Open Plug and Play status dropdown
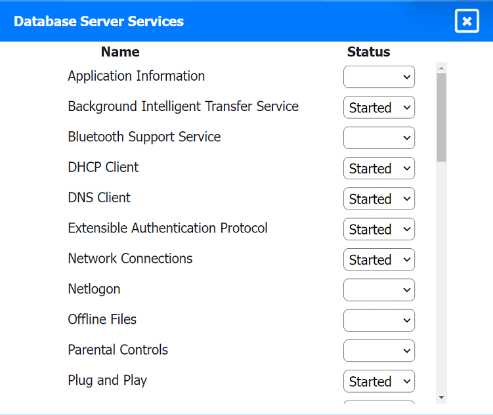The width and height of the screenshot is (493, 415). pos(379,382)
